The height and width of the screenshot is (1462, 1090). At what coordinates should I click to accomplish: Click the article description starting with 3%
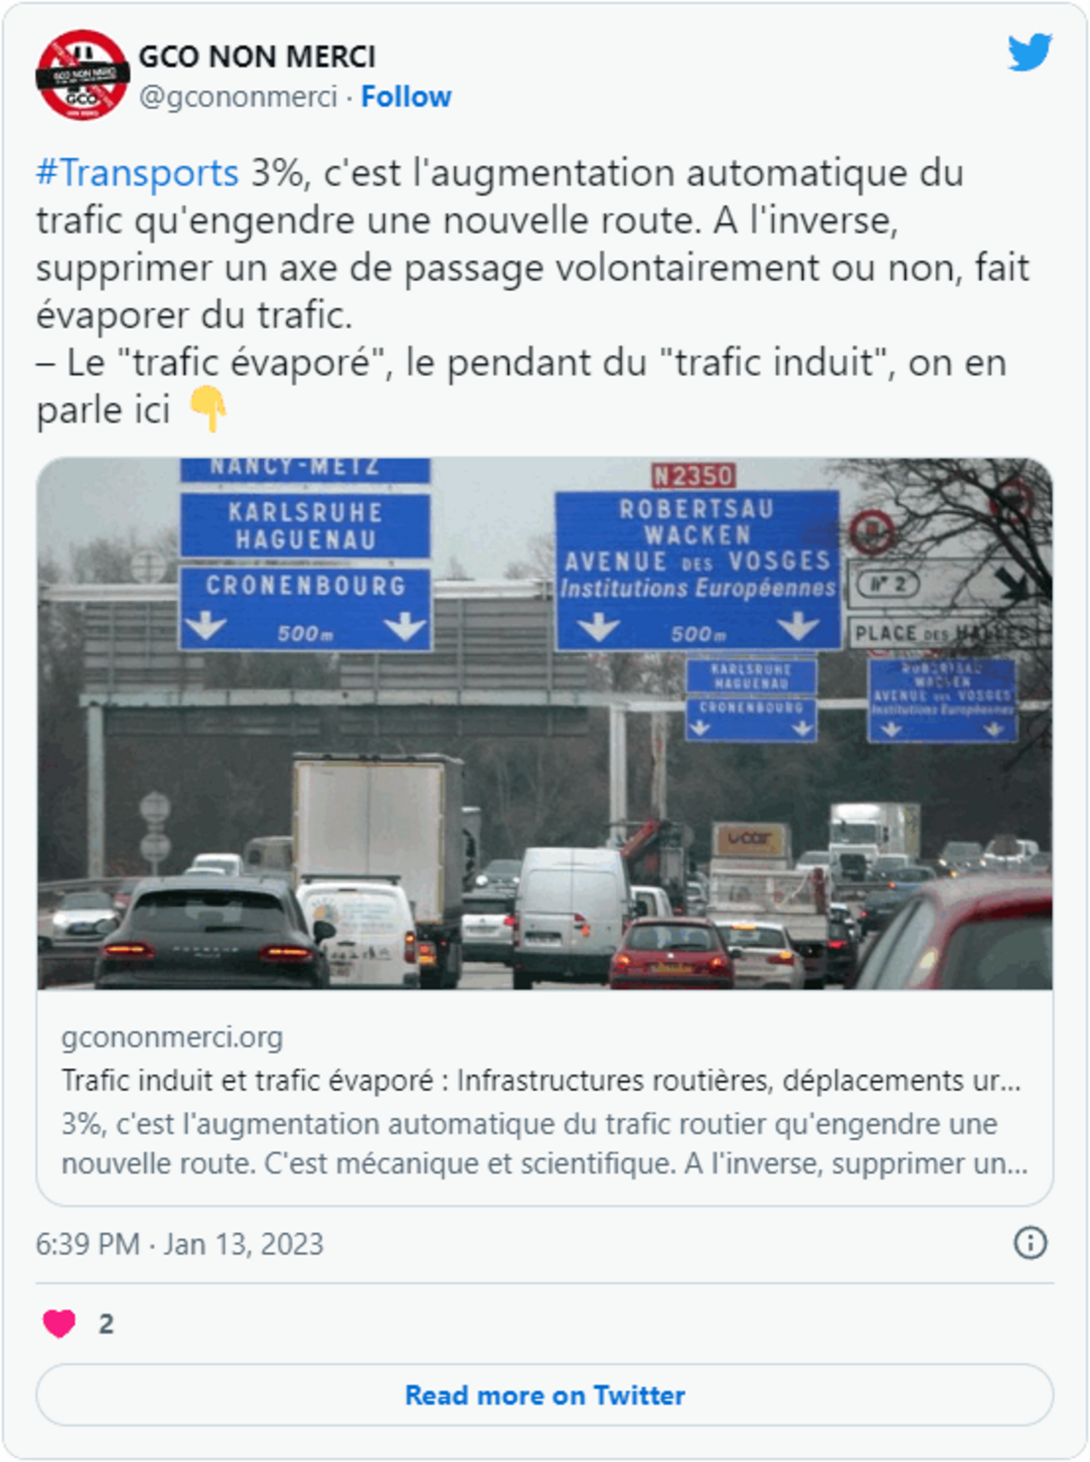point(545,1144)
